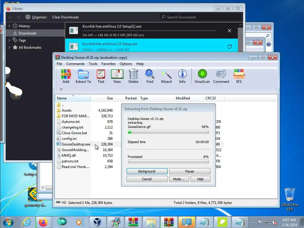The width and height of the screenshot is (304, 228).
Task: Expand All Bookmarks in Library
Action: tap(9, 47)
